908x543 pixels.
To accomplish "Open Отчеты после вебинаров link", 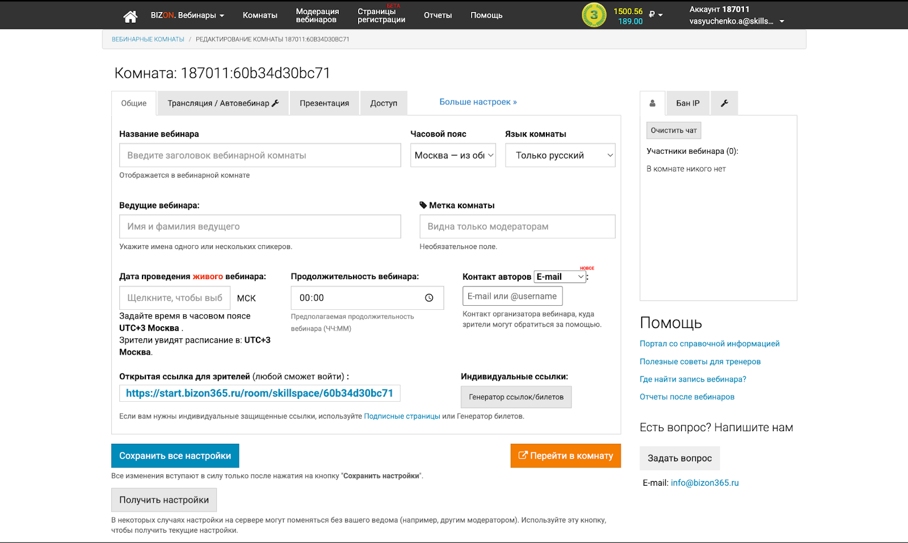I will click(x=687, y=397).
